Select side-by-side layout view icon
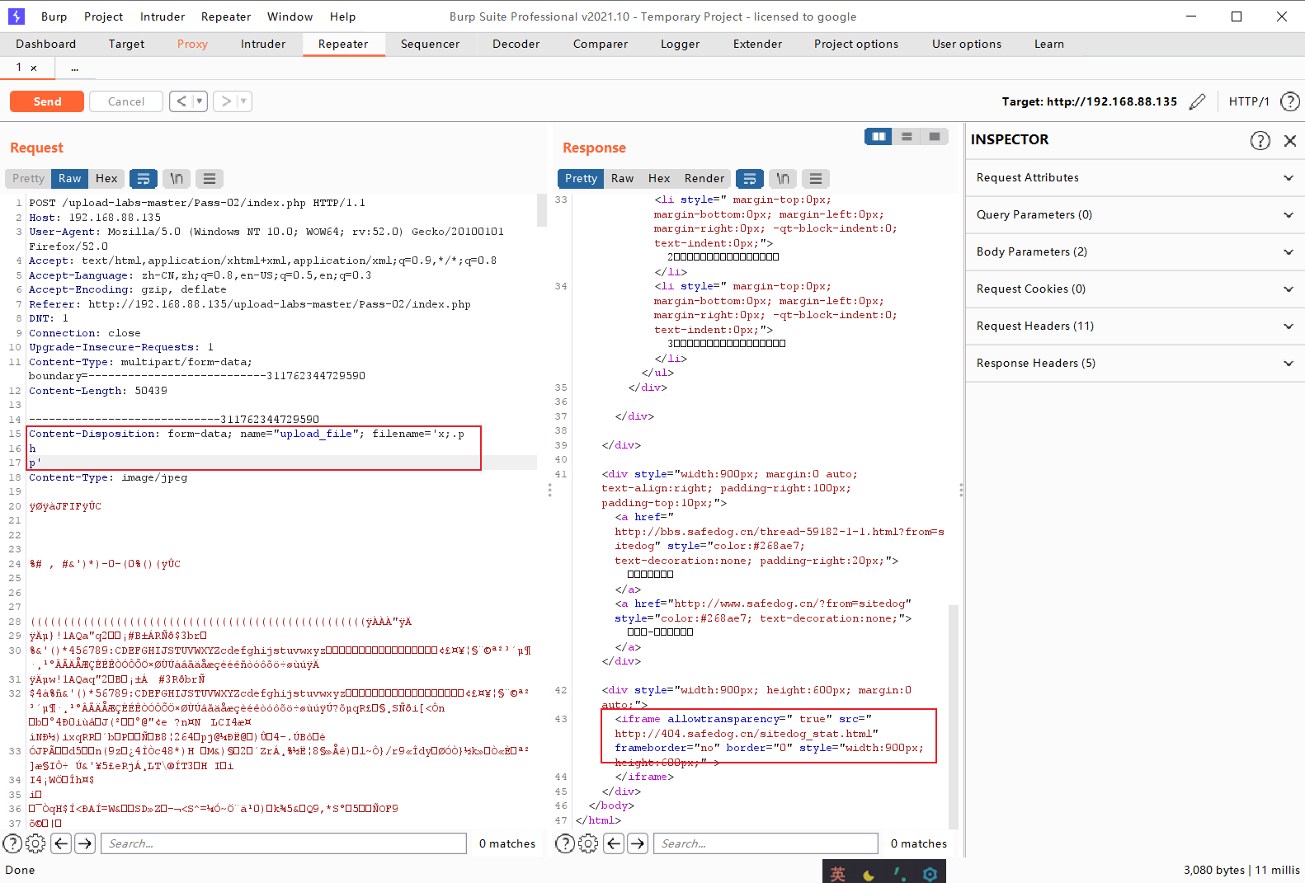The height and width of the screenshot is (883, 1305). pyautogui.click(x=879, y=136)
